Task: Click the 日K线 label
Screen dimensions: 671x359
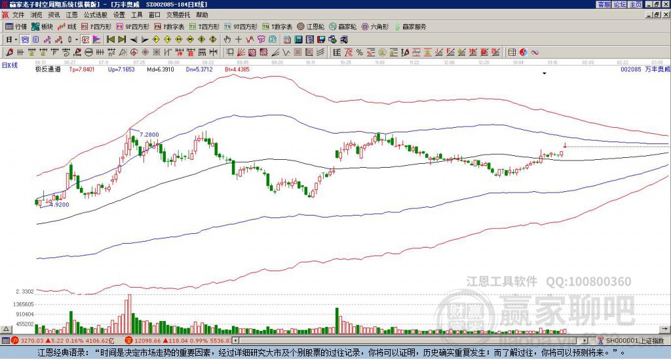Action: point(10,65)
